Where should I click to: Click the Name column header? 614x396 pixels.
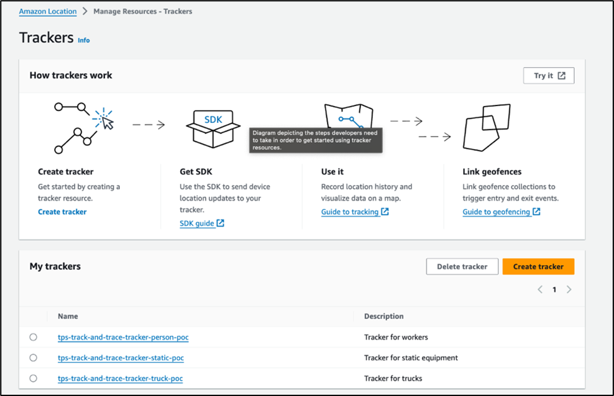point(68,317)
